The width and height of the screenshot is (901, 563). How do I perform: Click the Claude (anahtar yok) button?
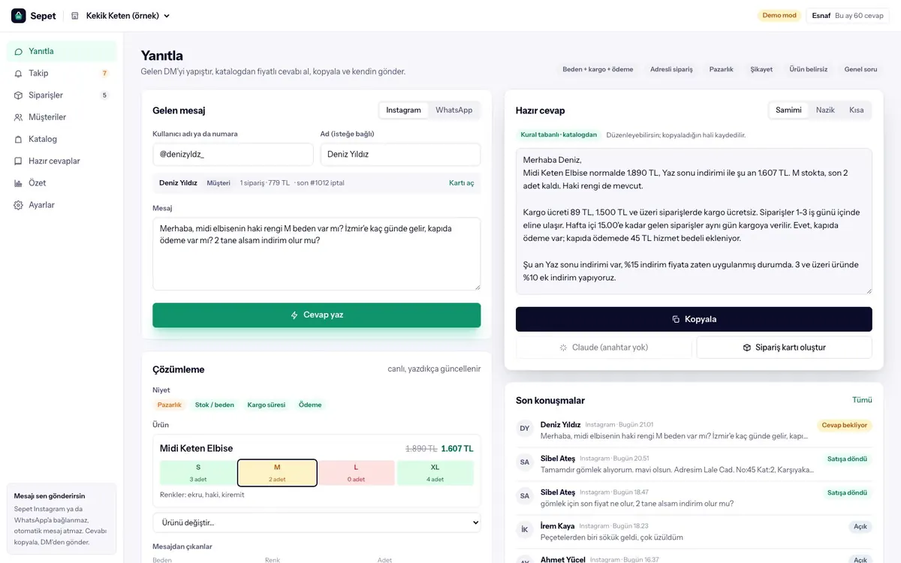[604, 348]
